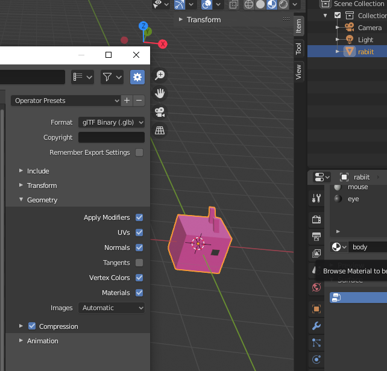Open the Format glTF Binary dropdown
The width and height of the screenshot is (387, 371).
tap(112, 122)
